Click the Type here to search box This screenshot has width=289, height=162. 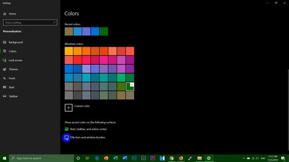click(x=42, y=158)
